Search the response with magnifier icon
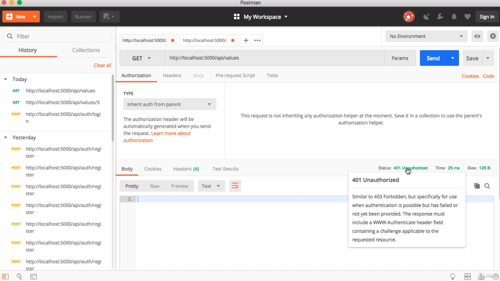Screen dimensions: 500x281 pos(487,186)
